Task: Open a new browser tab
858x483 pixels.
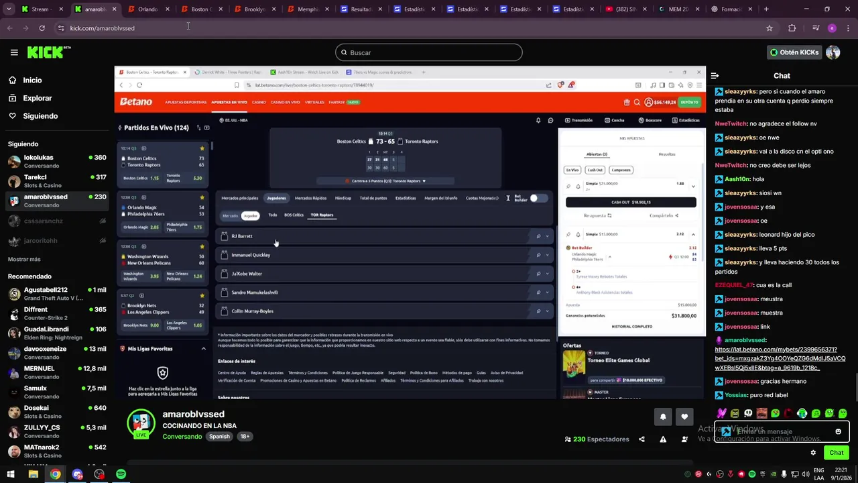Action: pos(766,9)
